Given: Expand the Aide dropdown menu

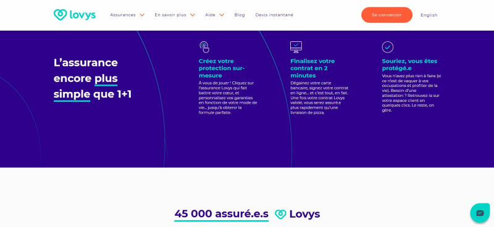Looking at the screenshot, I should (x=214, y=15).
